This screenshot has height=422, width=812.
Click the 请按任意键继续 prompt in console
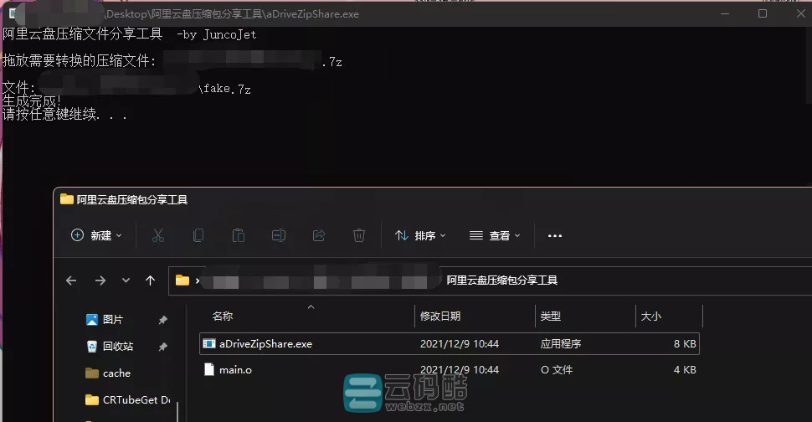point(64,115)
